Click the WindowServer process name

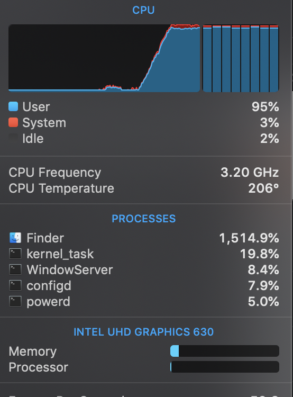coord(70,269)
